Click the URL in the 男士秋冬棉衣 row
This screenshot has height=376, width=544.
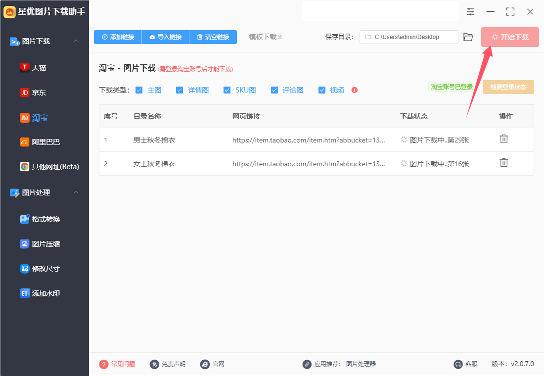309,141
